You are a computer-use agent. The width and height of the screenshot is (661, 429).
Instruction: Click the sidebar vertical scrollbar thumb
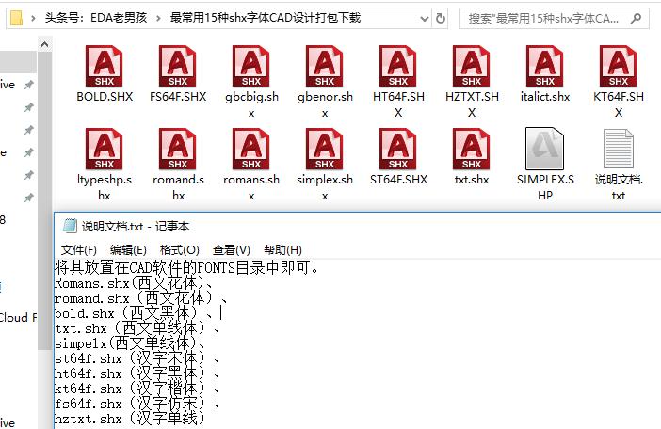pos(44,200)
